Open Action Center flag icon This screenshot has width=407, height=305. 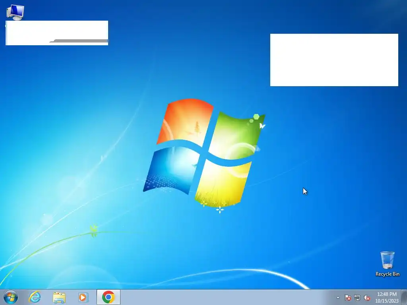[348, 297]
